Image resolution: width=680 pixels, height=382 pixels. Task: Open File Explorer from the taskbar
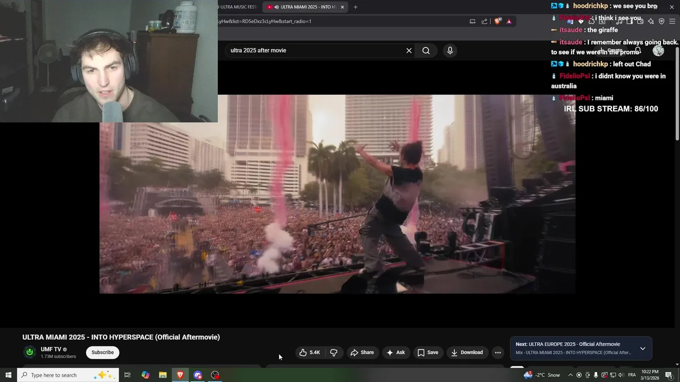pos(163,375)
